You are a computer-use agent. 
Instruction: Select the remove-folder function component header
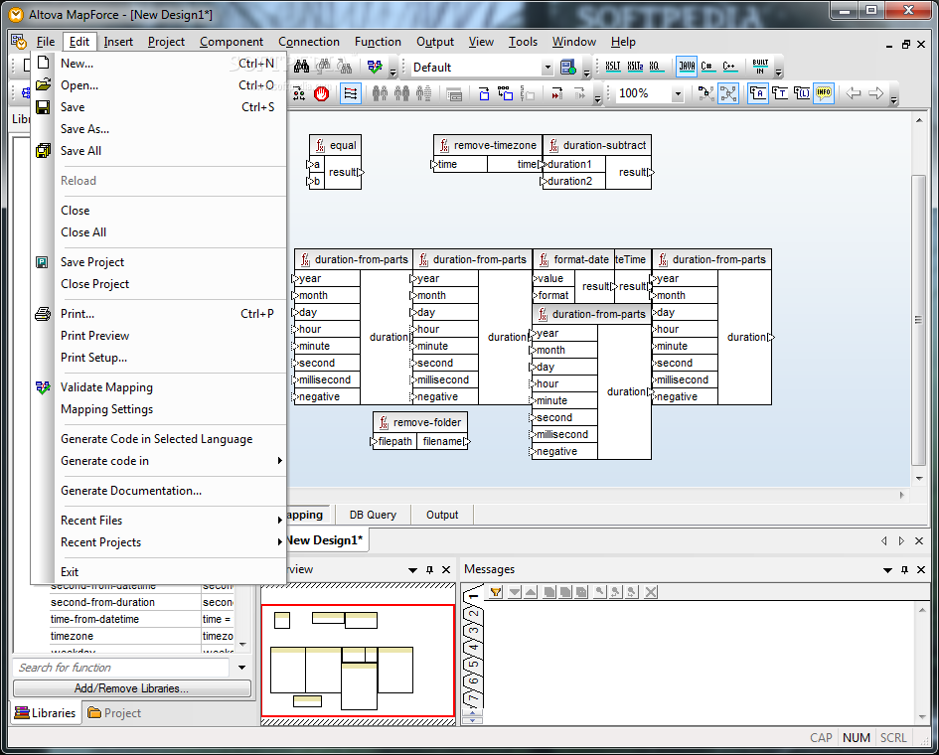[420, 422]
